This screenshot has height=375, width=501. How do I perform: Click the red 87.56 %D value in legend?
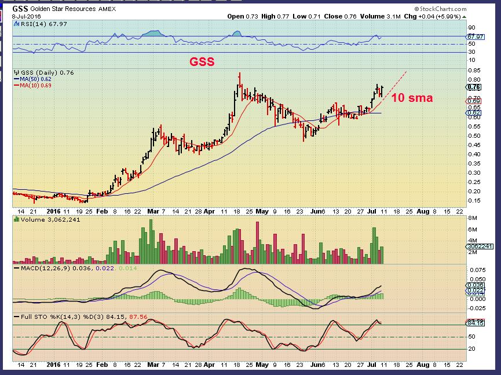[138, 317]
